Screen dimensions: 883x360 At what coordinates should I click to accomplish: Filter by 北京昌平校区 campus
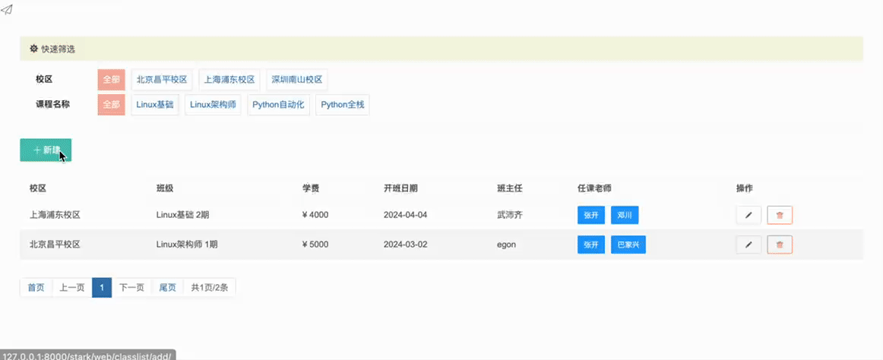(161, 80)
